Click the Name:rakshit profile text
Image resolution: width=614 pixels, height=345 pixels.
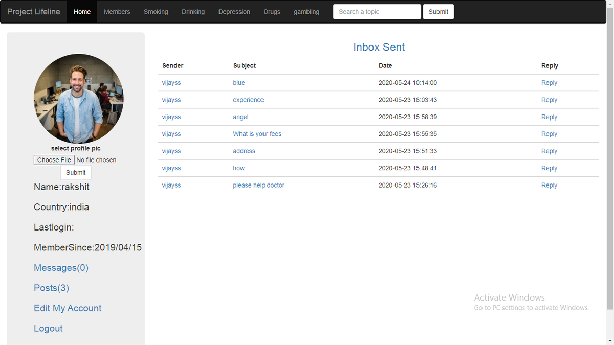[61, 187]
